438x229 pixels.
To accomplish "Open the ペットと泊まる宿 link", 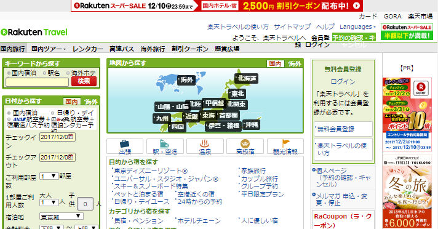I will (x=138, y=194).
